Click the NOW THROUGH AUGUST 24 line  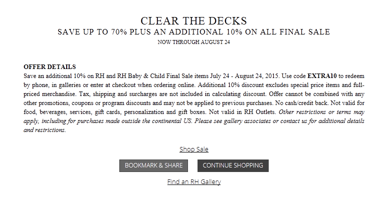[x=194, y=42]
